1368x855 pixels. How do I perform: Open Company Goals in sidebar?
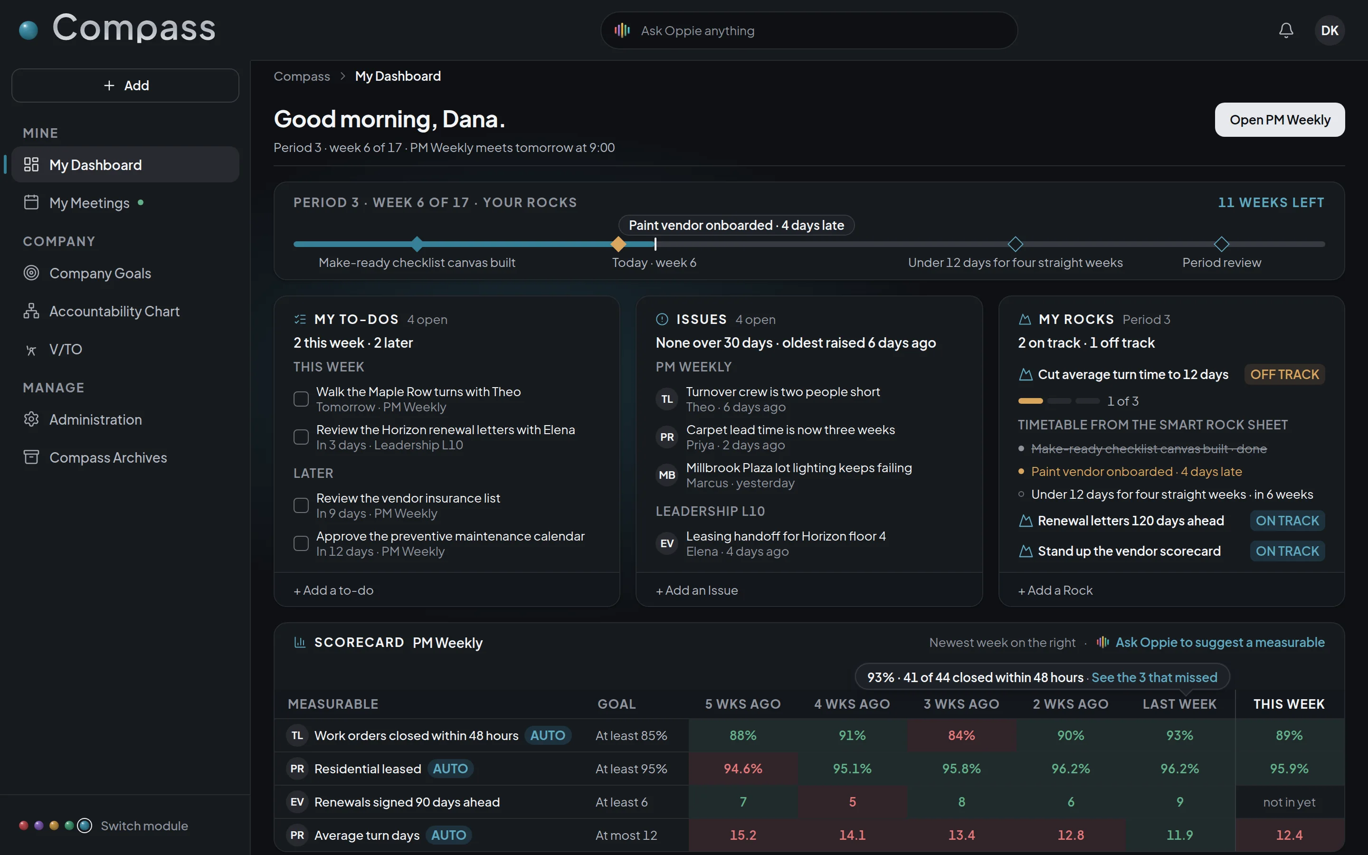pyautogui.click(x=125, y=273)
